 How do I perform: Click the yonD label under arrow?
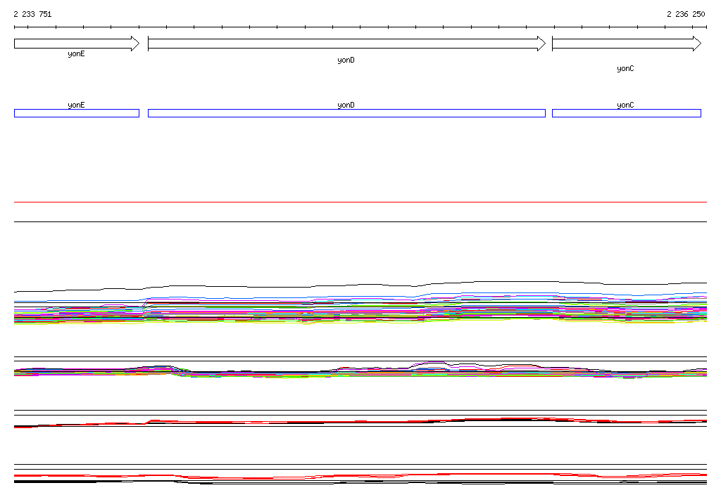pyautogui.click(x=346, y=60)
